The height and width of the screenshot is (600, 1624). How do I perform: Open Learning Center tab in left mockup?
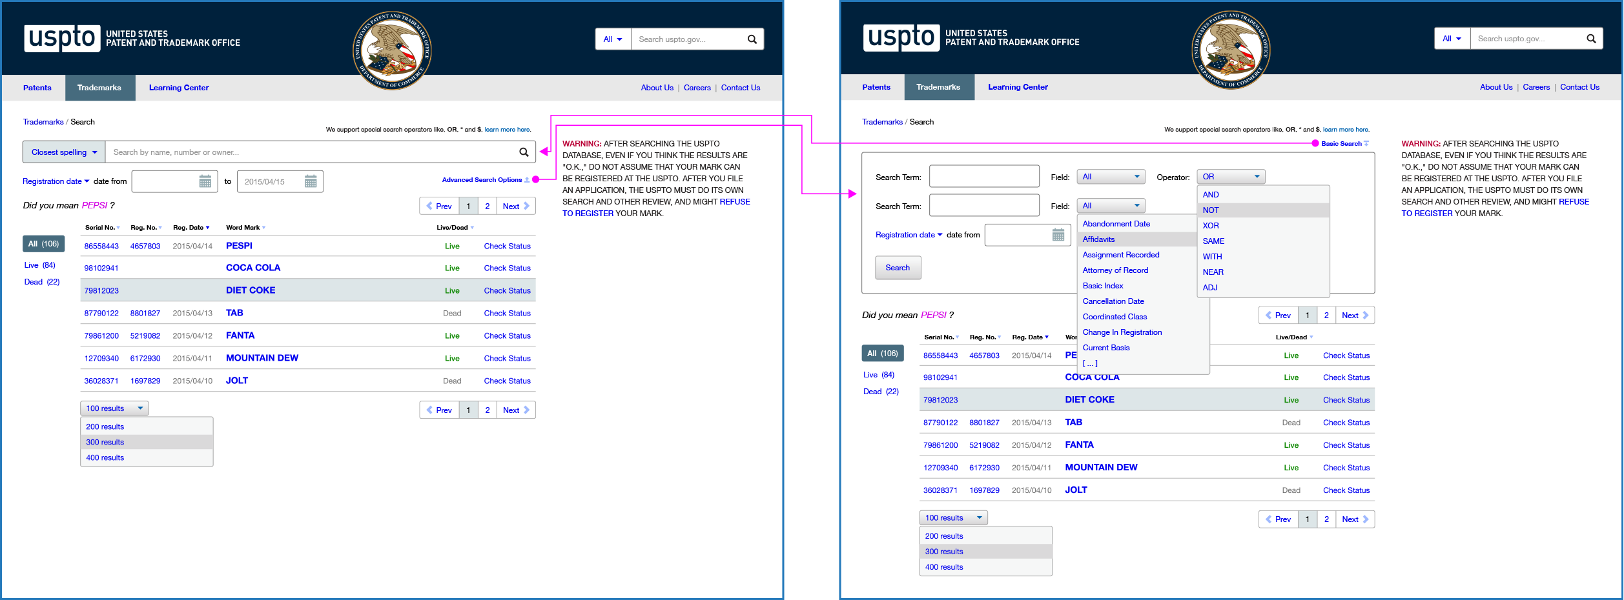point(179,88)
